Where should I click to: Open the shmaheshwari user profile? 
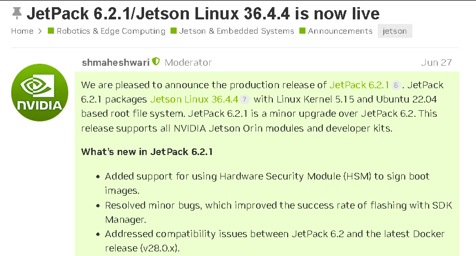116,62
